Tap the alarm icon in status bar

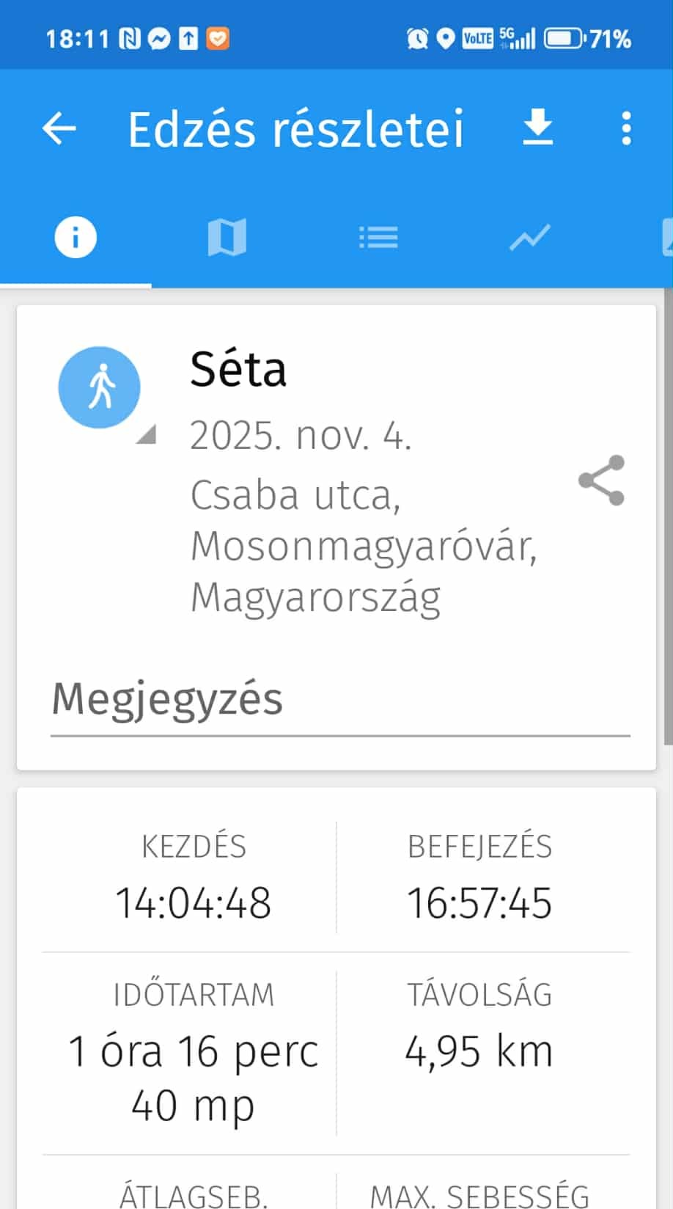417,38
